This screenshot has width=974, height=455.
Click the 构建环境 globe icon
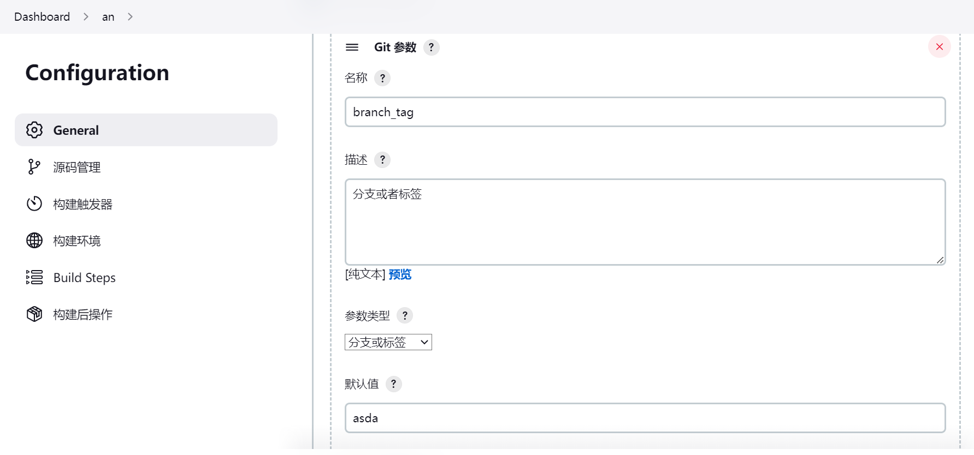[x=34, y=241]
